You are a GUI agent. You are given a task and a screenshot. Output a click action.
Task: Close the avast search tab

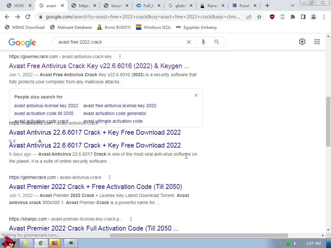click(x=62, y=6)
